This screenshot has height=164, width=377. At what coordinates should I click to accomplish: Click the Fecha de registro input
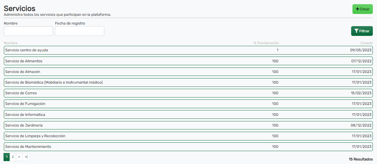click(x=79, y=31)
